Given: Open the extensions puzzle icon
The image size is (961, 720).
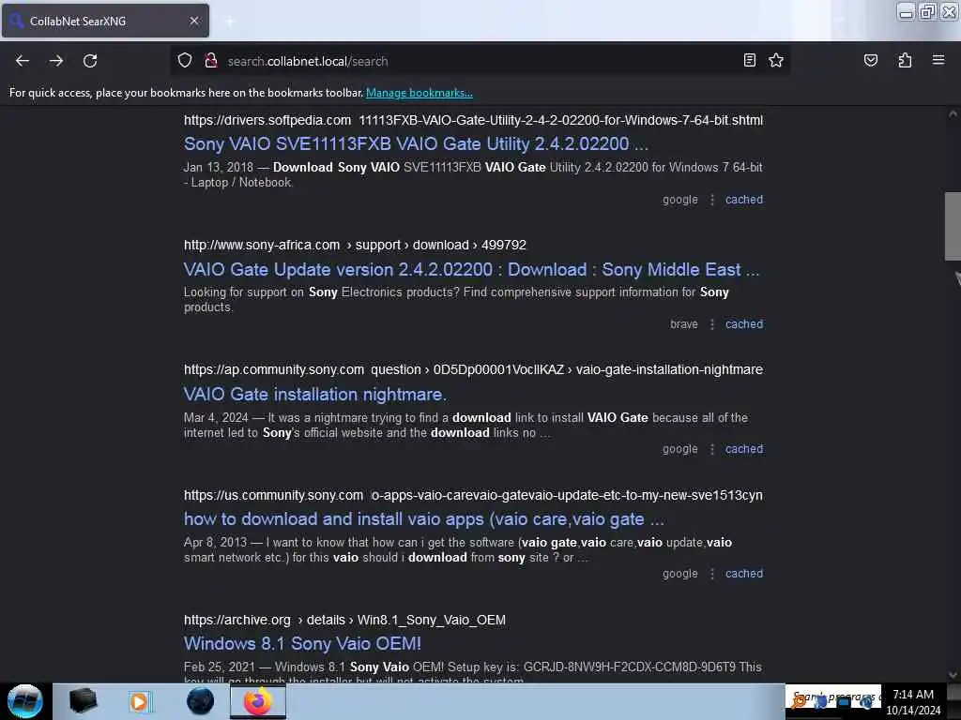Looking at the screenshot, I should point(905,60).
